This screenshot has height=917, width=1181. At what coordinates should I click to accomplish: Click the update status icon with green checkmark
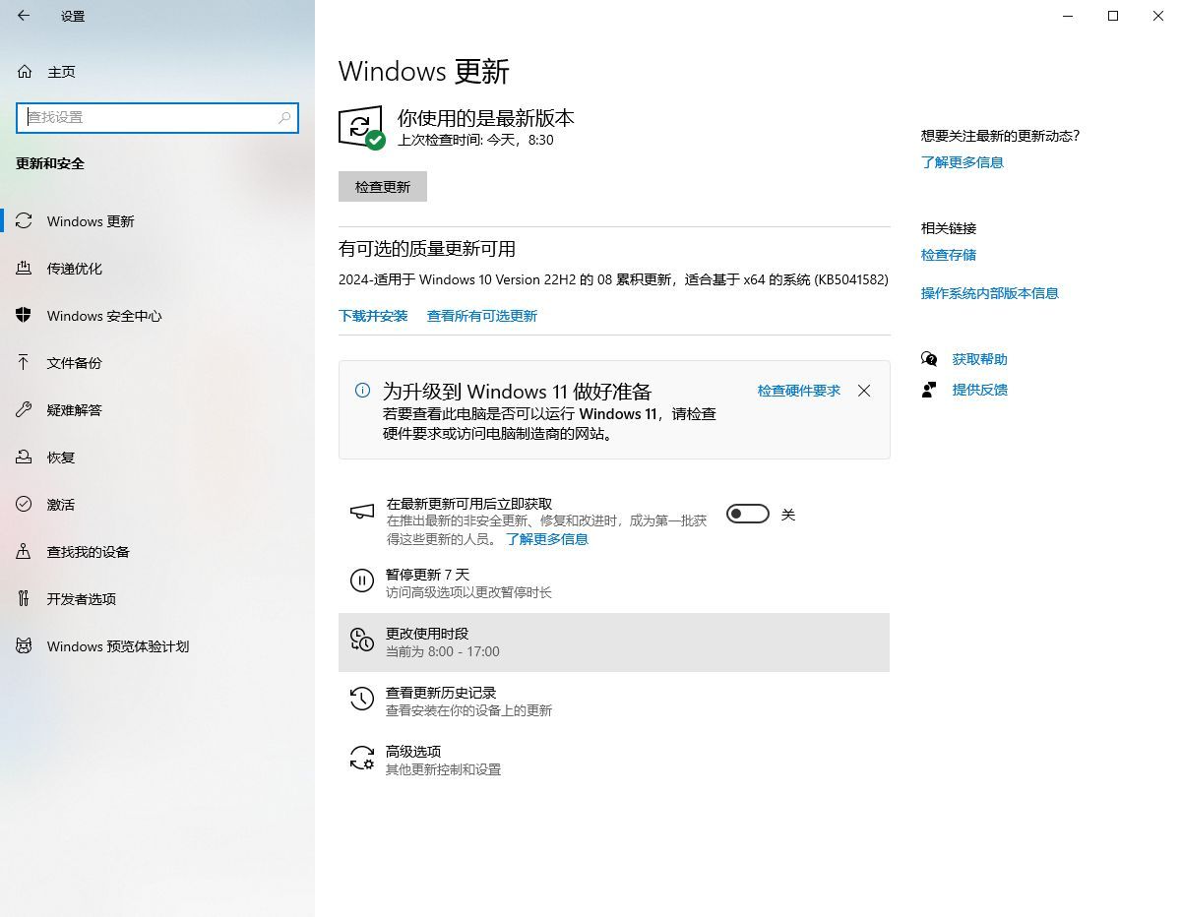361,127
